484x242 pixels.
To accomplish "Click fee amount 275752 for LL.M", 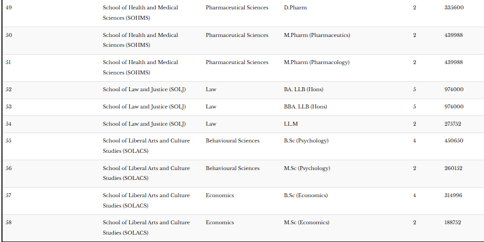I will (x=453, y=124).
